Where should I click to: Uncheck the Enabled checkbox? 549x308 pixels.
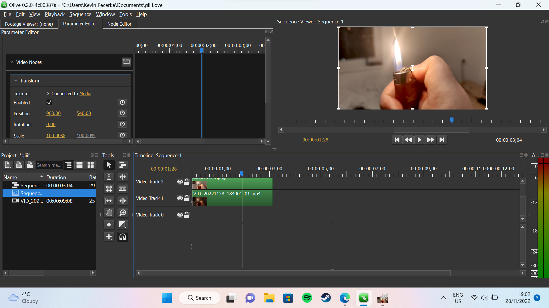(49, 102)
